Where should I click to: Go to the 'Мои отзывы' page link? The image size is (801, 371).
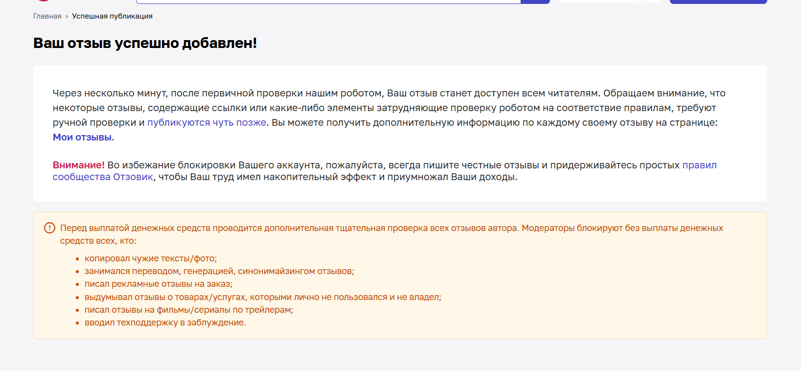click(x=82, y=137)
